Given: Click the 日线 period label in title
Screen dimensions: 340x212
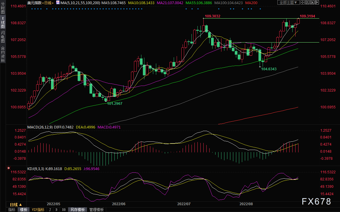Looking at the screenshot, I should [x=48, y=3].
